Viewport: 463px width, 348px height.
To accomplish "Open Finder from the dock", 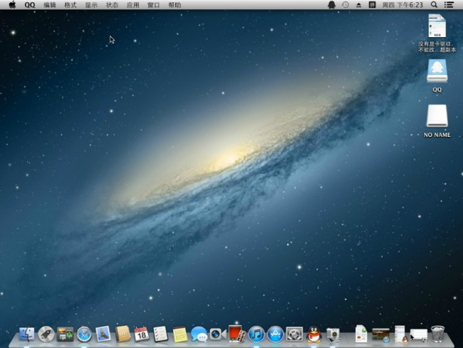I will point(27,334).
